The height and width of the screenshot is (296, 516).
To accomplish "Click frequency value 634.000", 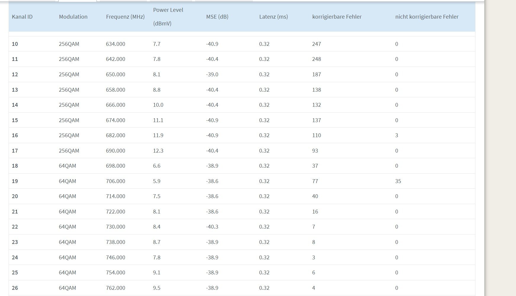I will [115, 44].
